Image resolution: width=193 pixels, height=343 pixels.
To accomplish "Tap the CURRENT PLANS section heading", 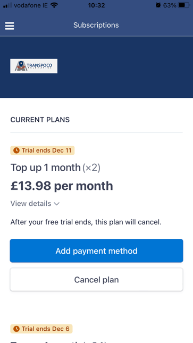I will (40, 120).
